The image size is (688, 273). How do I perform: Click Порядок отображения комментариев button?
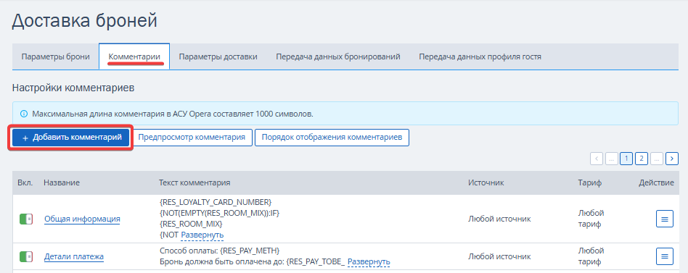(x=332, y=138)
